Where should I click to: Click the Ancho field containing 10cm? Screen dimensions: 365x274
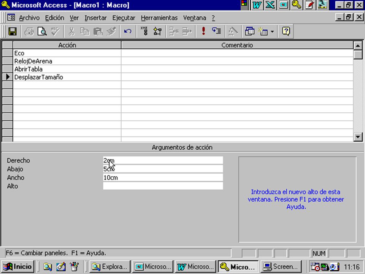tap(163, 178)
